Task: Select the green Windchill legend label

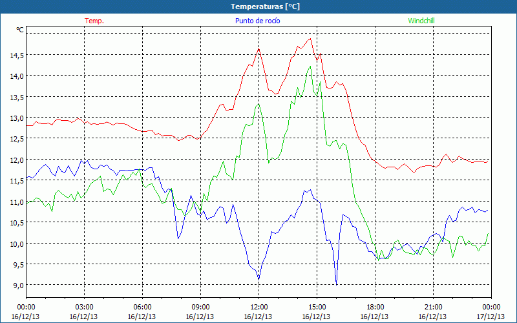Action: tap(421, 21)
